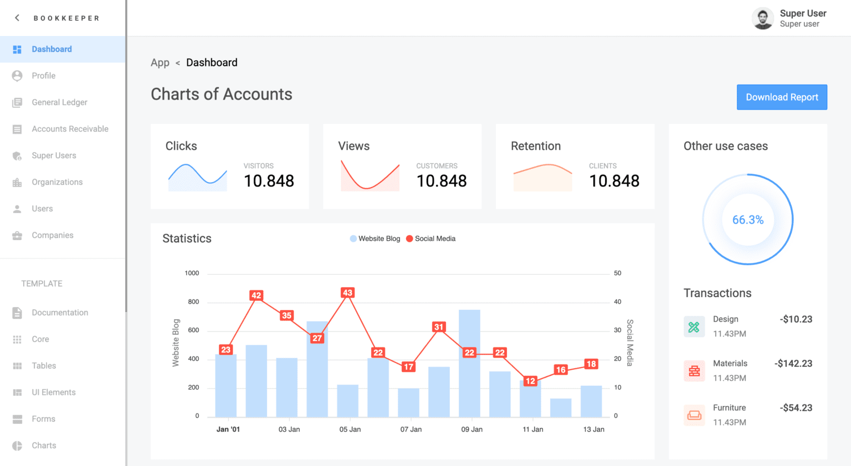Click the data point labeled 31
851x466 pixels.
click(x=439, y=327)
